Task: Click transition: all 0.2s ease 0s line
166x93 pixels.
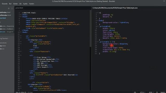Action: click(116, 50)
